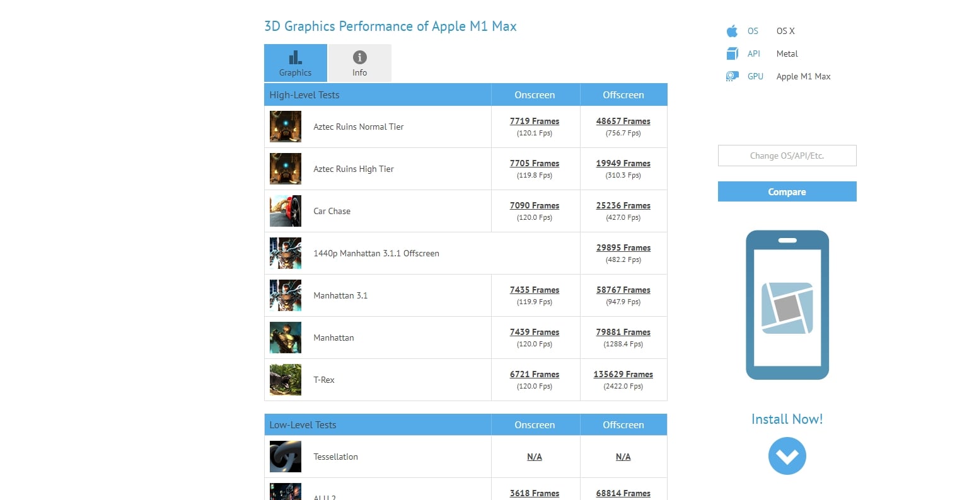Click Manhattan 3.1 onscreen 7435 Frames link
Image resolution: width=979 pixels, height=500 pixels.
tap(535, 290)
